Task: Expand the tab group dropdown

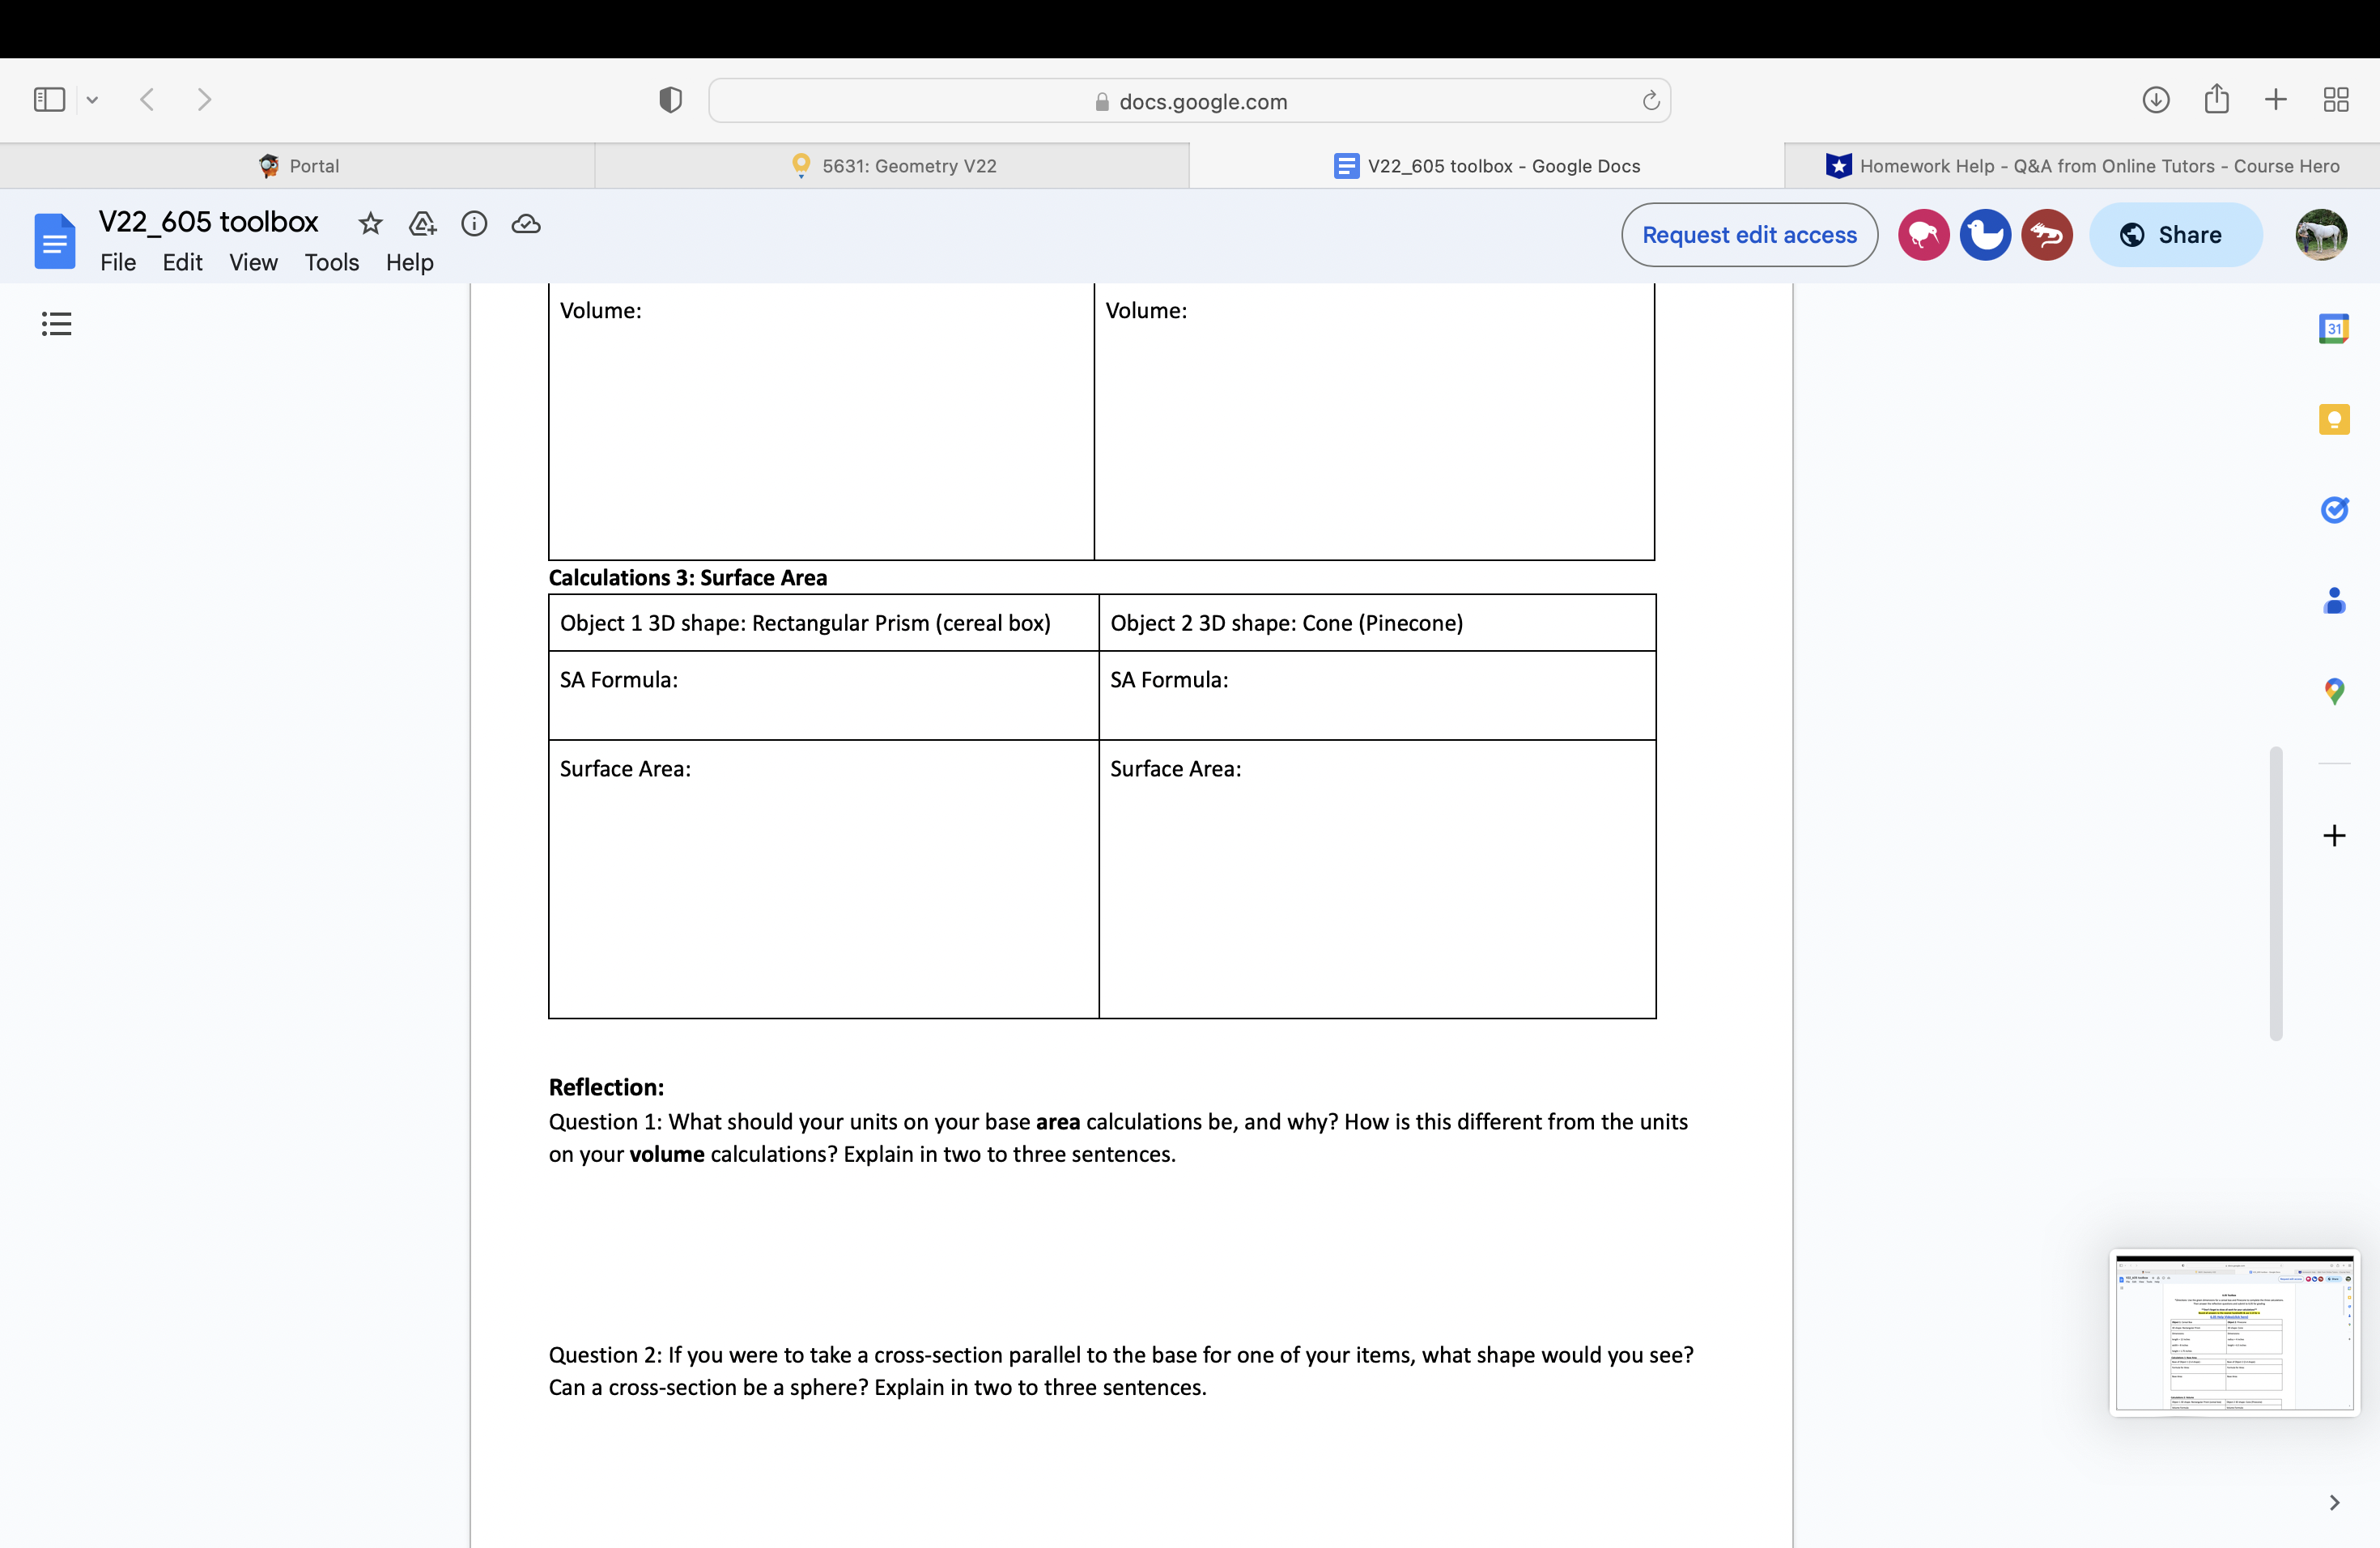Action: pos(93,99)
